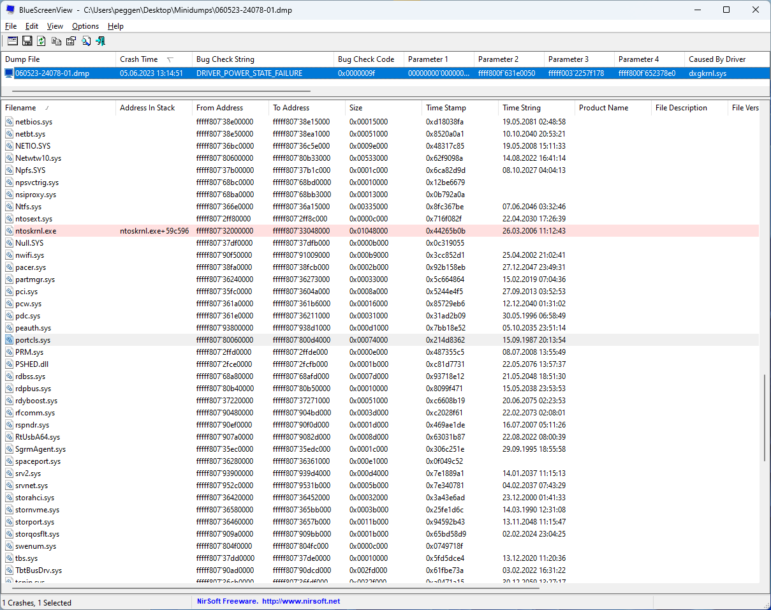
Task: Sort by Crash Time column header
Action: [x=154, y=59]
